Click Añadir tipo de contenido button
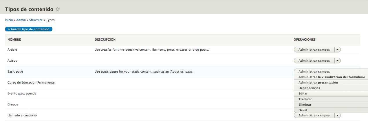Screen dimensions: 368x121 click(x=29, y=29)
